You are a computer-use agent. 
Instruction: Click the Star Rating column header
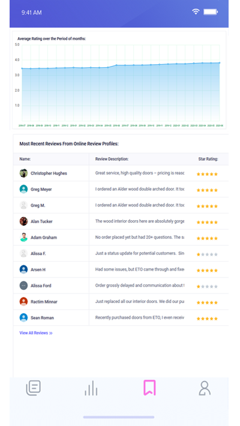[208, 159]
